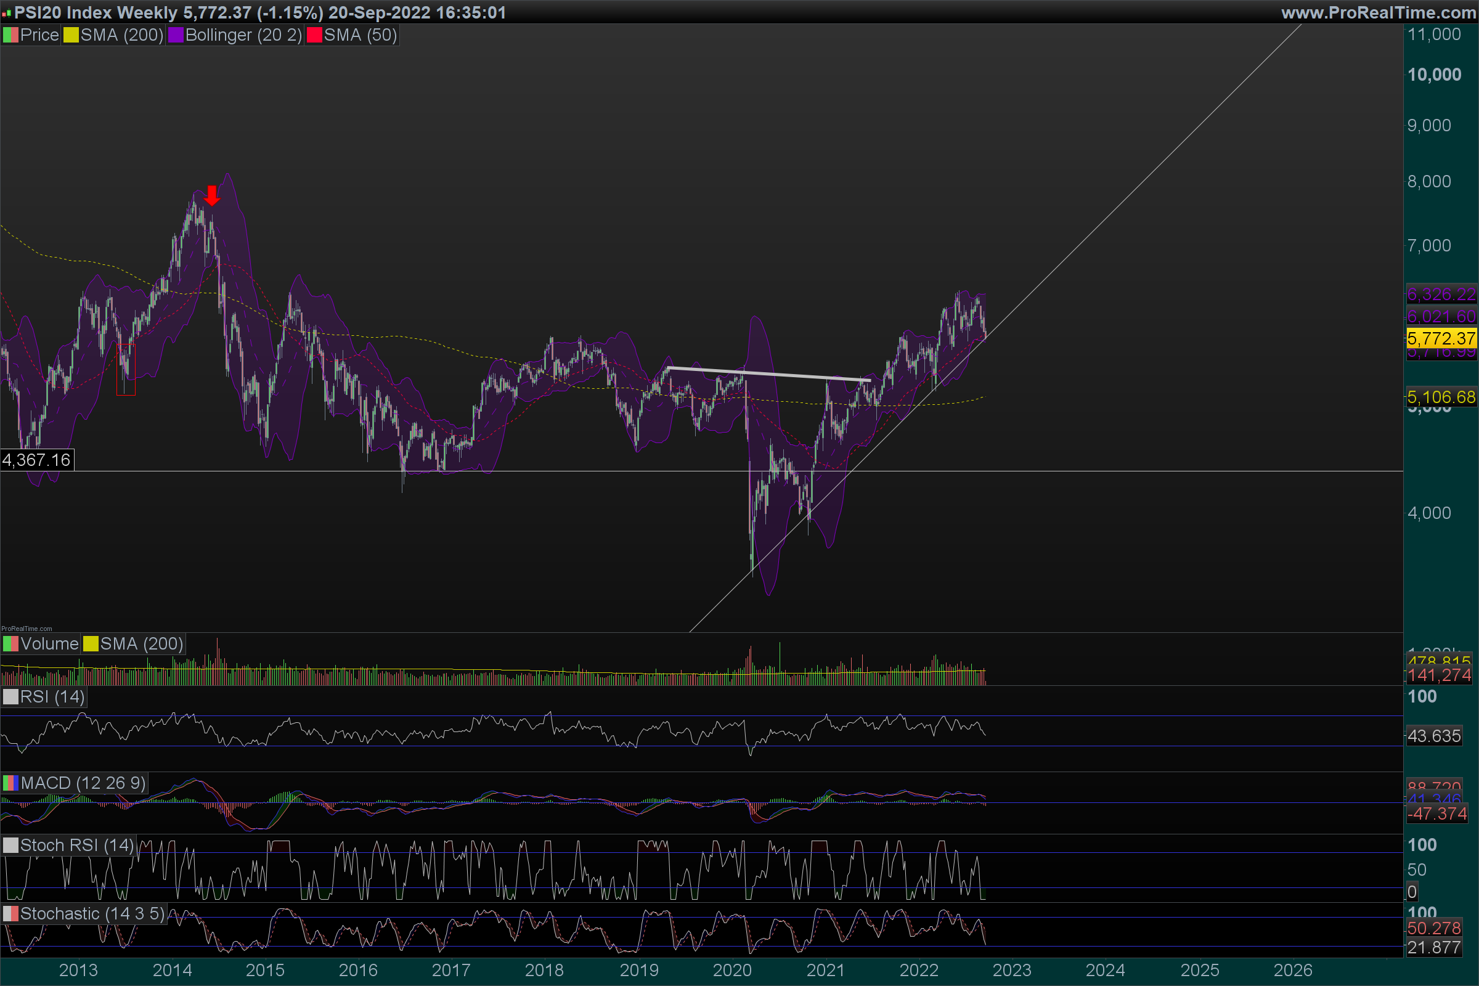Click the RSI (14) grey legend icon
Image resolution: width=1479 pixels, height=986 pixels.
10,697
